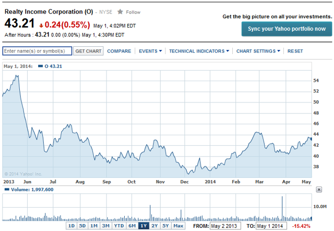Select the 1D time range

[x=71, y=226]
